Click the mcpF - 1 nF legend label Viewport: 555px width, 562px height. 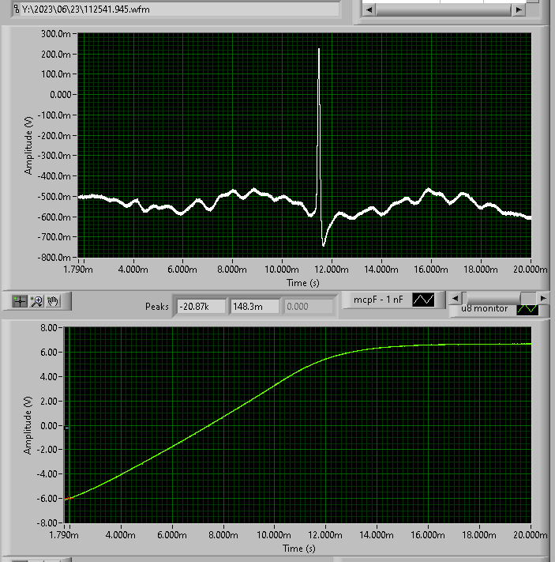[378, 300]
